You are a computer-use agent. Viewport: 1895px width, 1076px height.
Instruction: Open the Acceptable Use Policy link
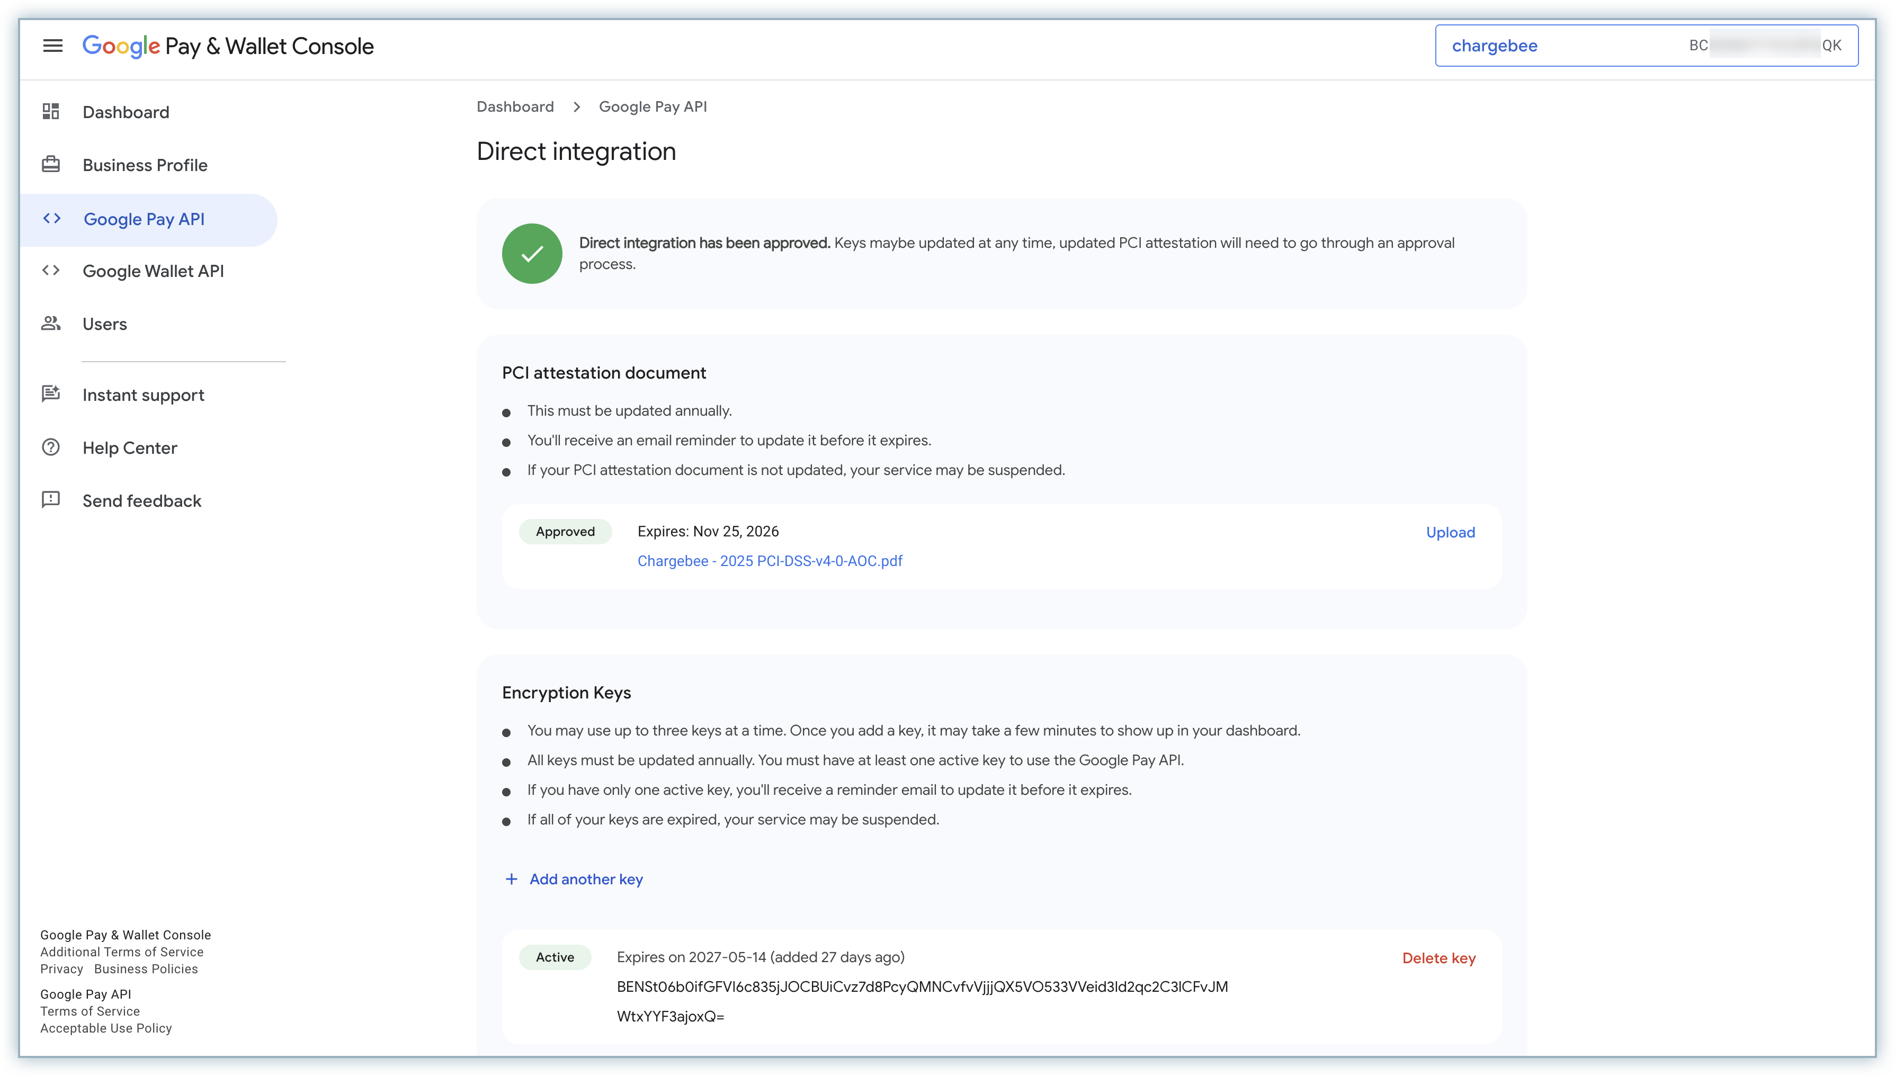coord(106,1028)
